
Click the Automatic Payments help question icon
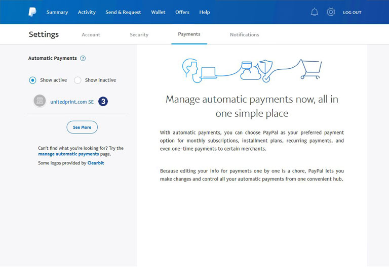tap(83, 58)
